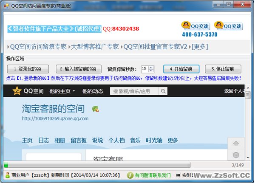The width and height of the screenshot is (255, 183).
Task: Click the 2.输入被留痕的QQ button
Action: pyautogui.click(x=79, y=69)
